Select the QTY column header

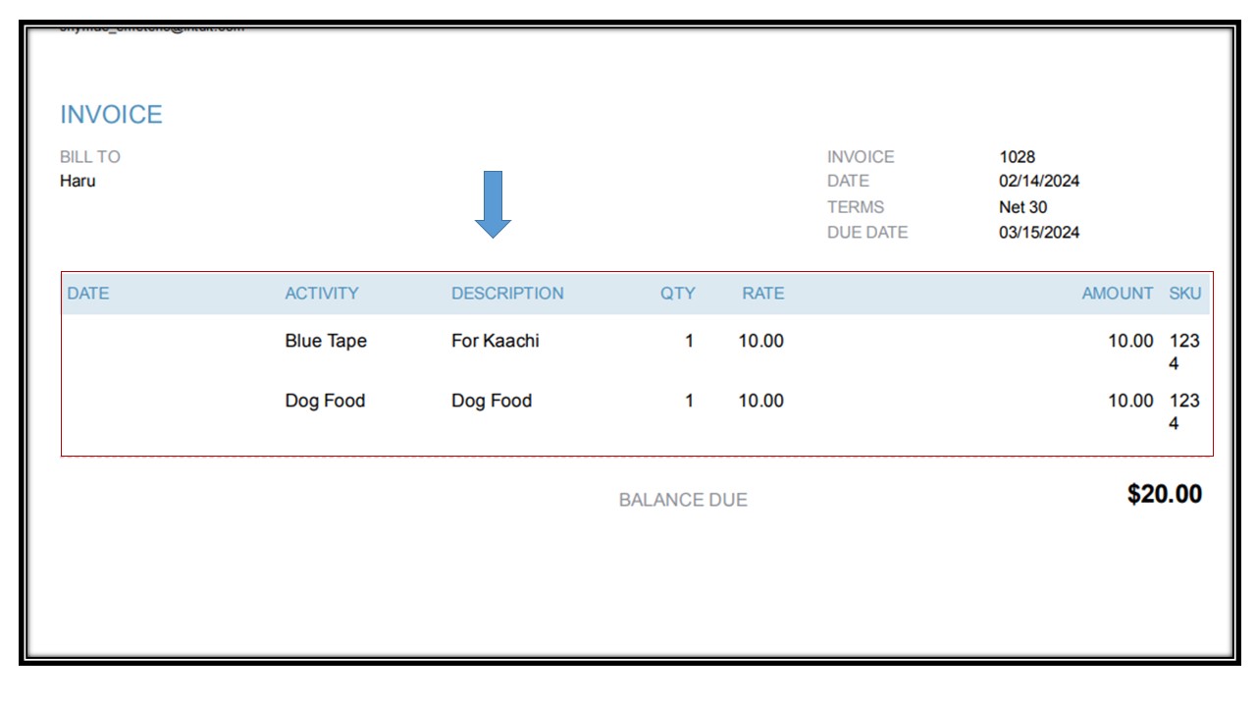pos(678,293)
